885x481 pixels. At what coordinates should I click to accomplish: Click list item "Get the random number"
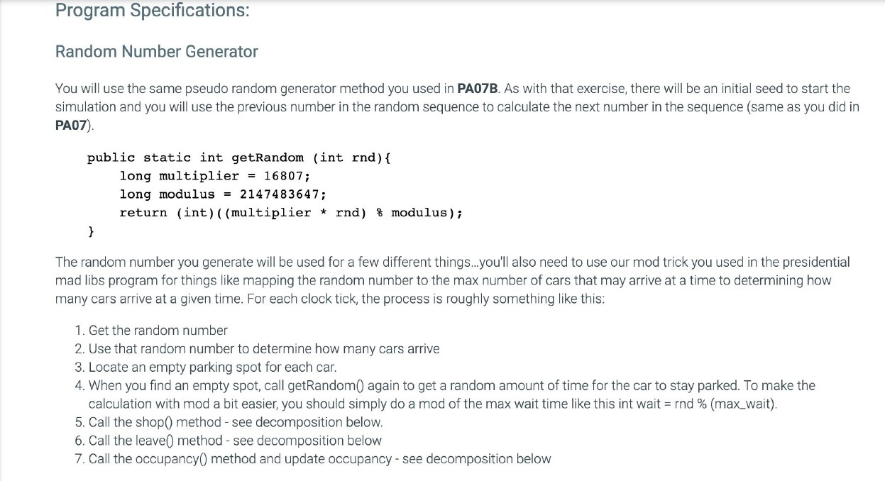[158, 330]
